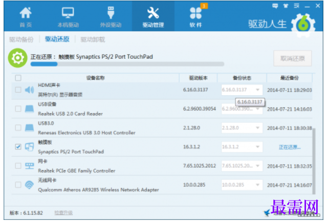Click backup date 2014-07-21 14:16:07

click(x=289, y=185)
